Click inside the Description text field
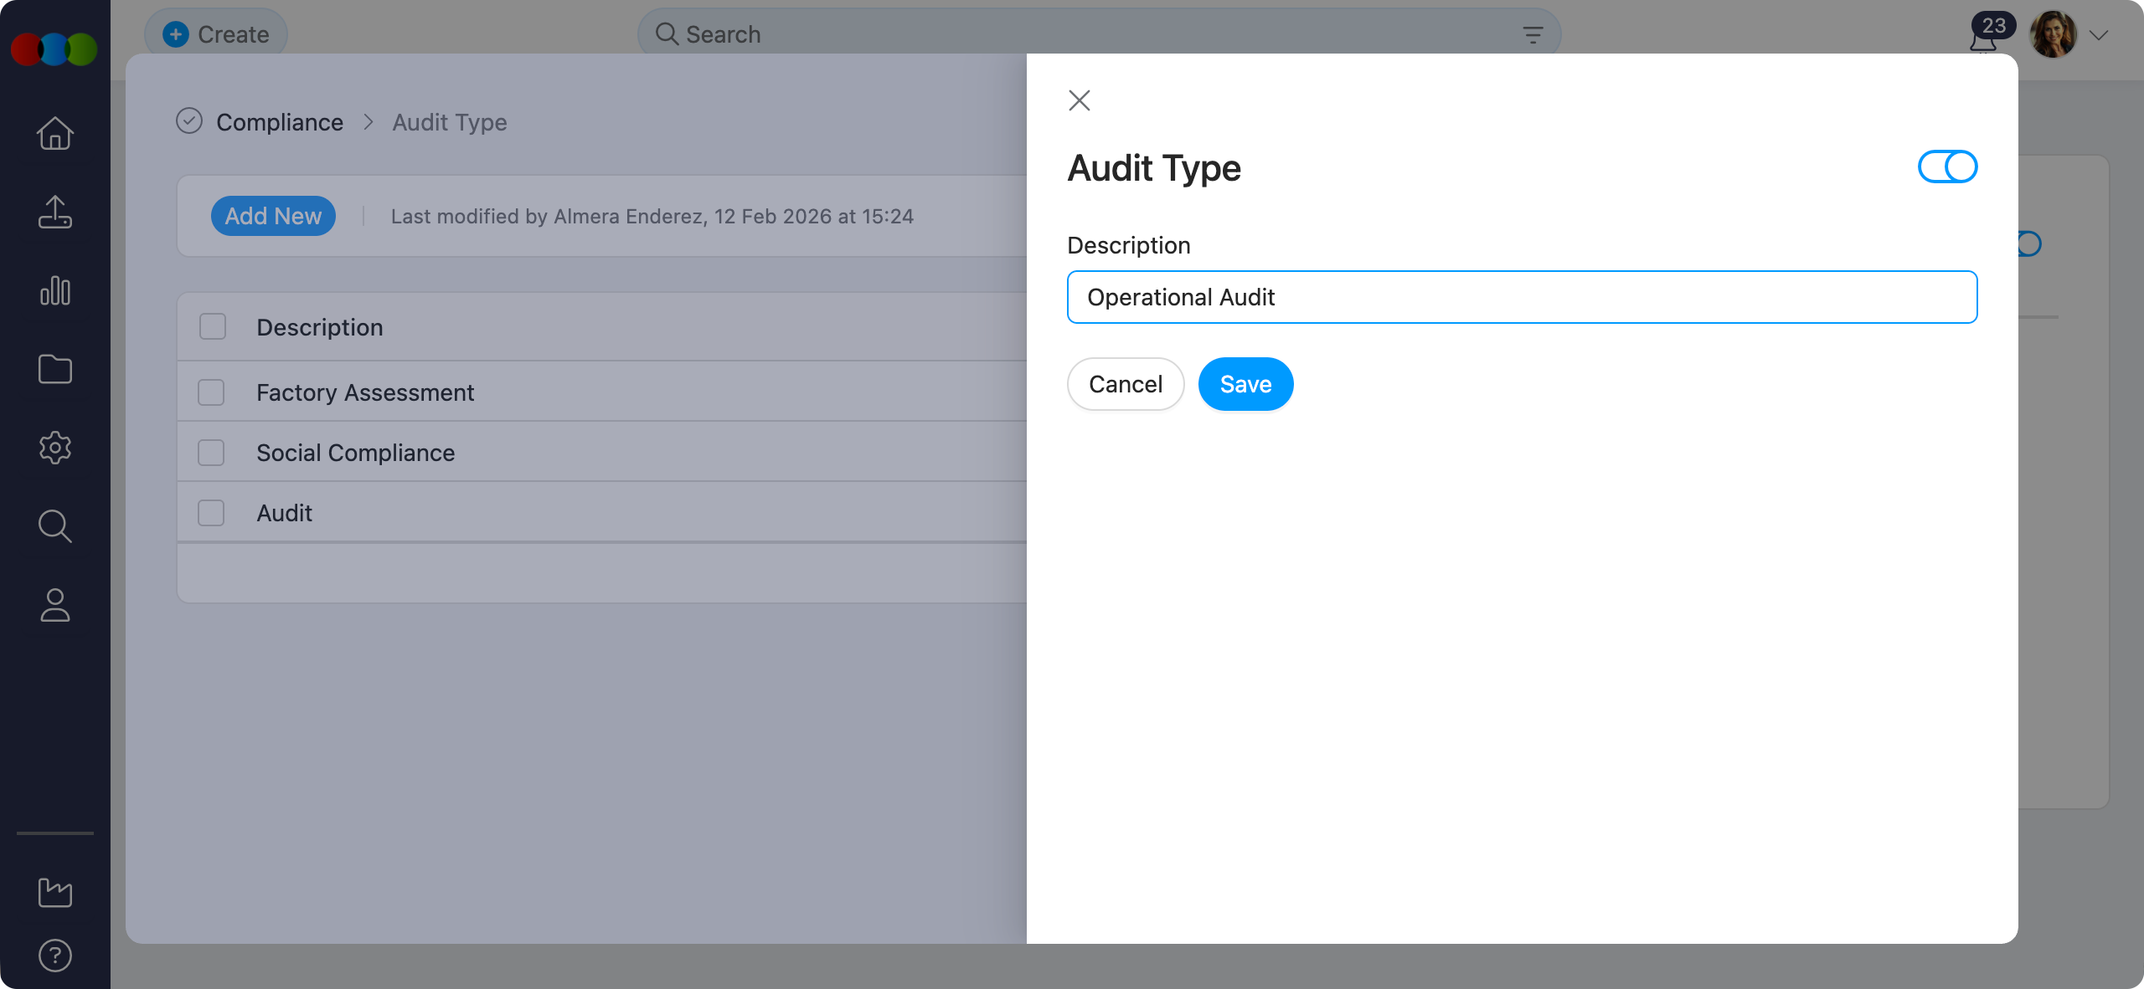 click(1521, 297)
